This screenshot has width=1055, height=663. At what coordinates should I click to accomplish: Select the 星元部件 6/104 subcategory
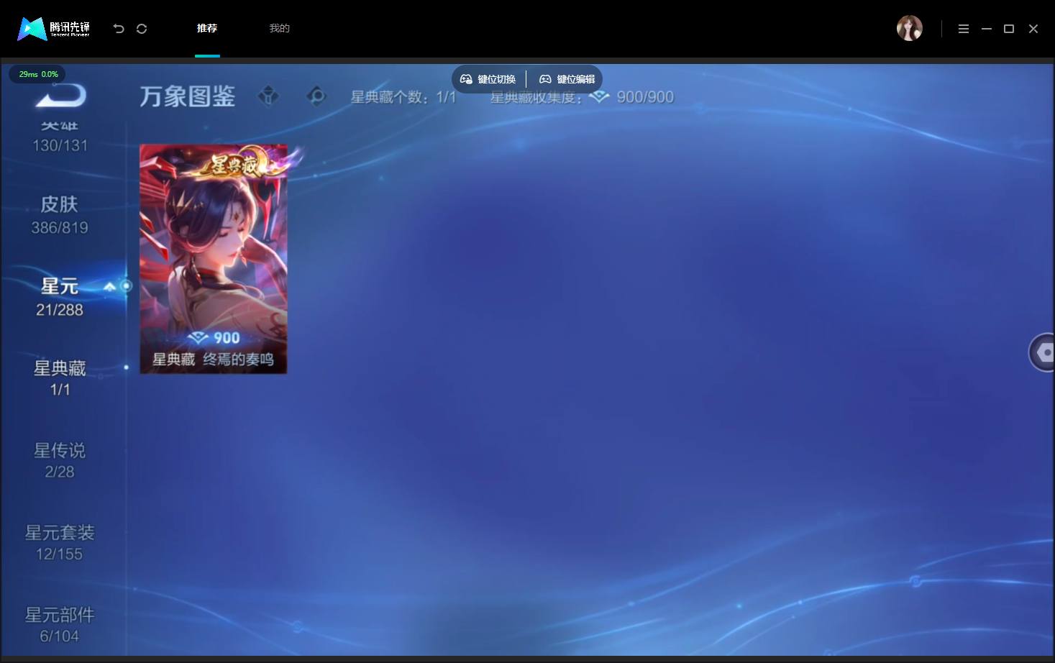click(60, 625)
